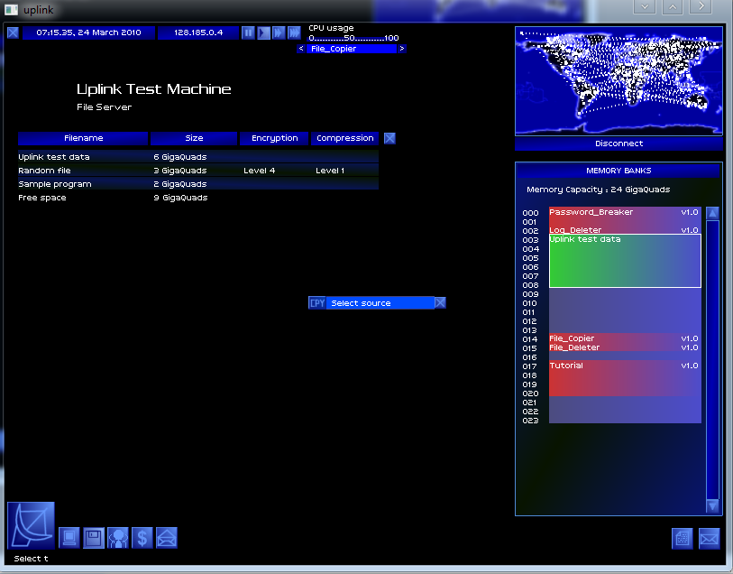Close the Select source copier tool
The width and height of the screenshot is (733, 574).
coord(440,303)
